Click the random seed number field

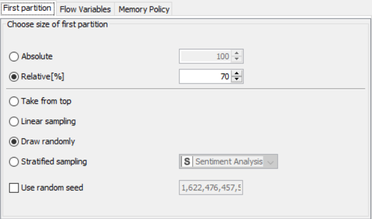coord(211,187)
